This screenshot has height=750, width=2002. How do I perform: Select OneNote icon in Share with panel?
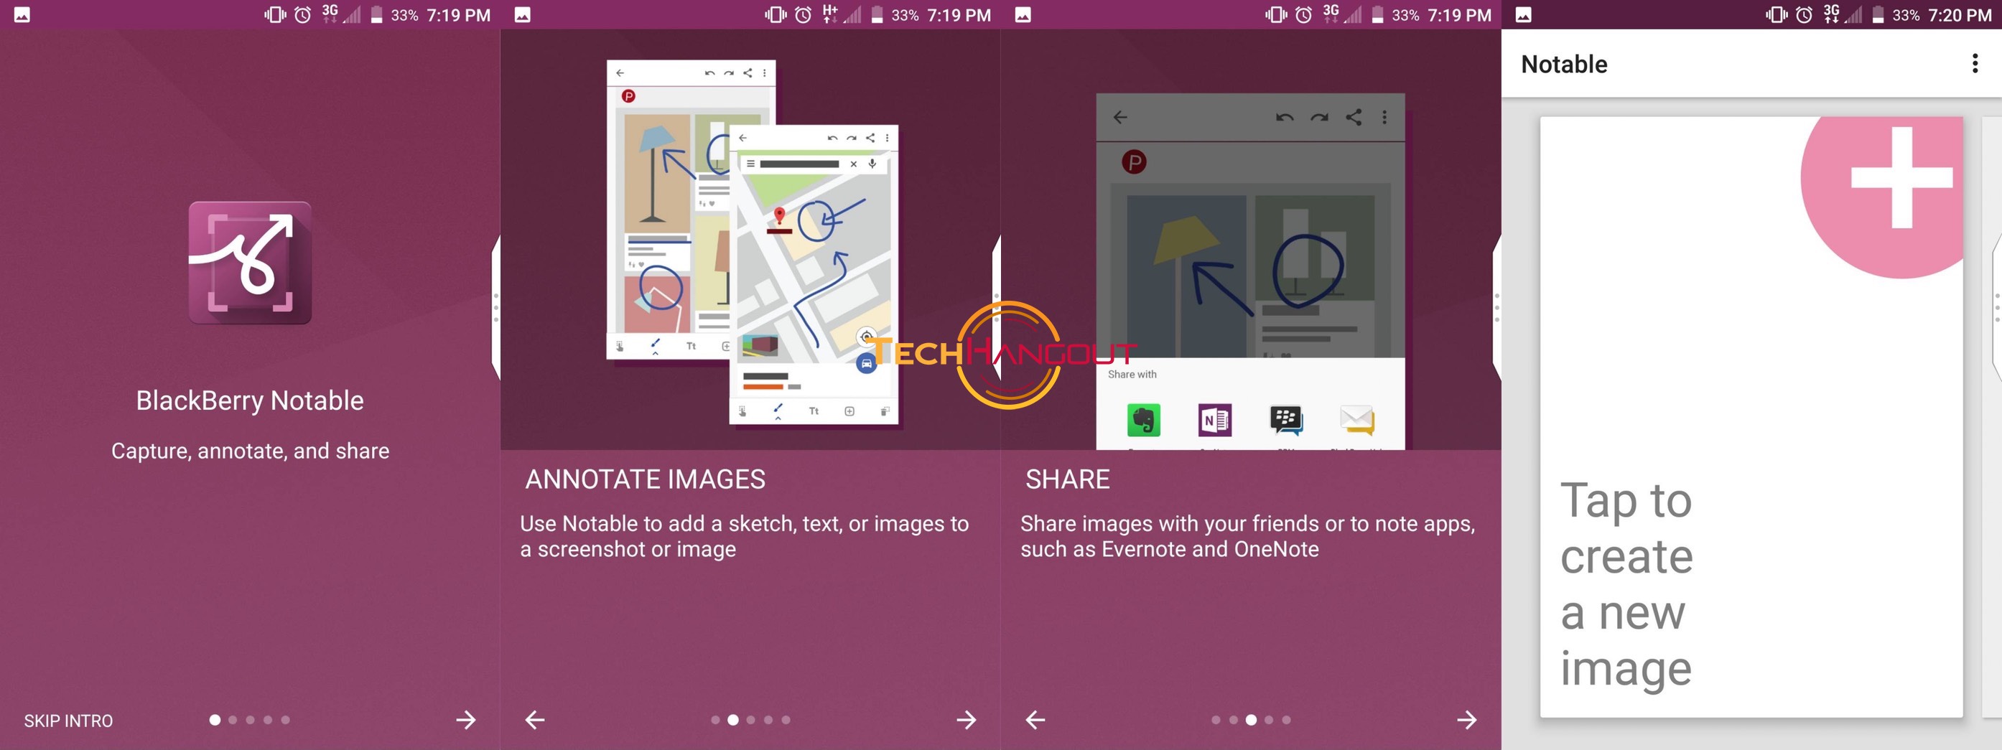(1215, 420)
